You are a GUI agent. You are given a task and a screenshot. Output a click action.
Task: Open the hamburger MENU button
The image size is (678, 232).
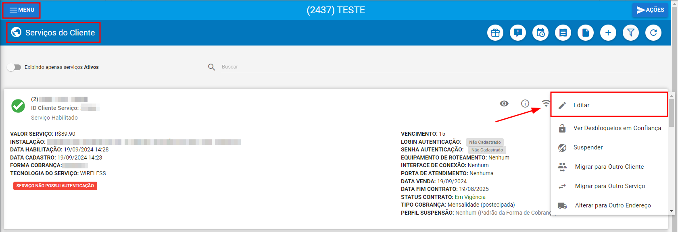[21, 10]
